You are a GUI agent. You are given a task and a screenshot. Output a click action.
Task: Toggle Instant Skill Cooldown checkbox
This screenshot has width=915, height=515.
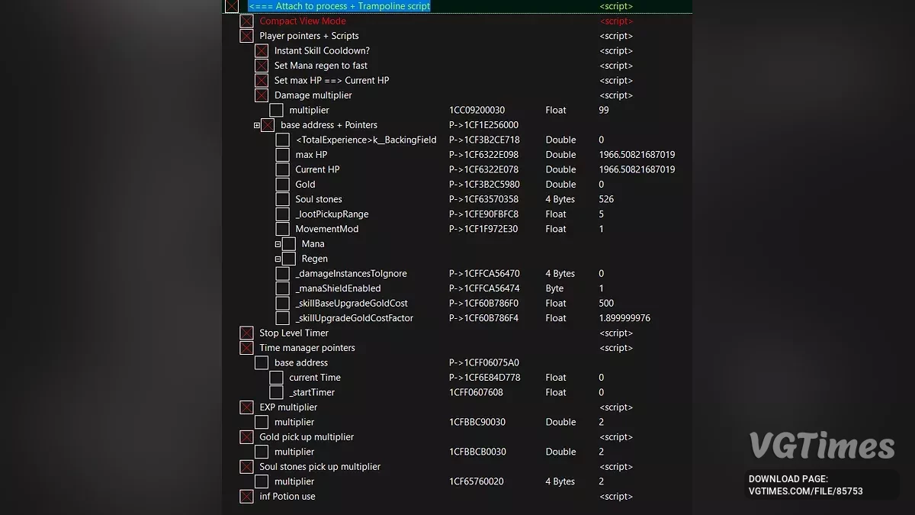click(x=262, y=51)
